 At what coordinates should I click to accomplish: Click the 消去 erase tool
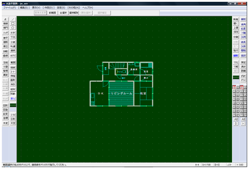click(x=13, y=84)
